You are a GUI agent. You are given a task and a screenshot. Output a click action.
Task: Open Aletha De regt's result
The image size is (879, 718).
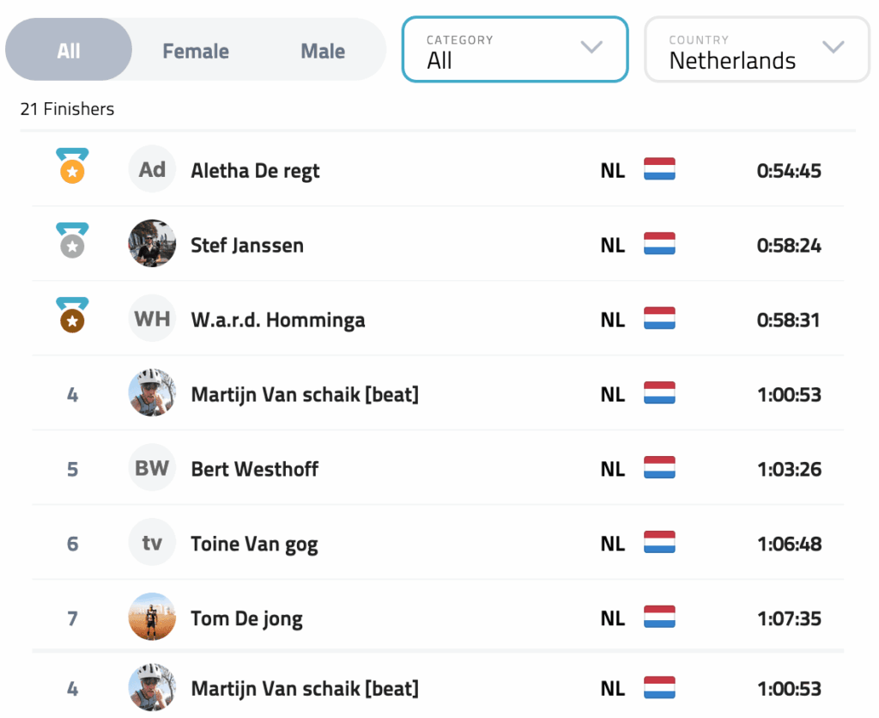tap(255, 170)
